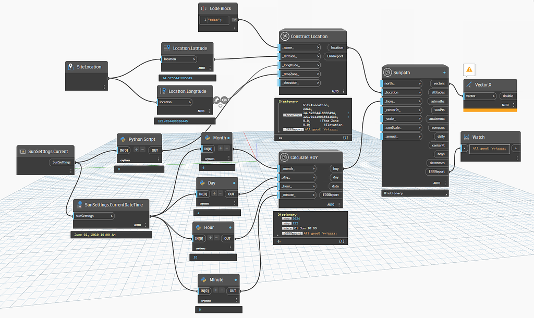Screen dimensions: 534x318
Task: Click the pin icon near Location.Longitude
Action: (x=216, y=100)
